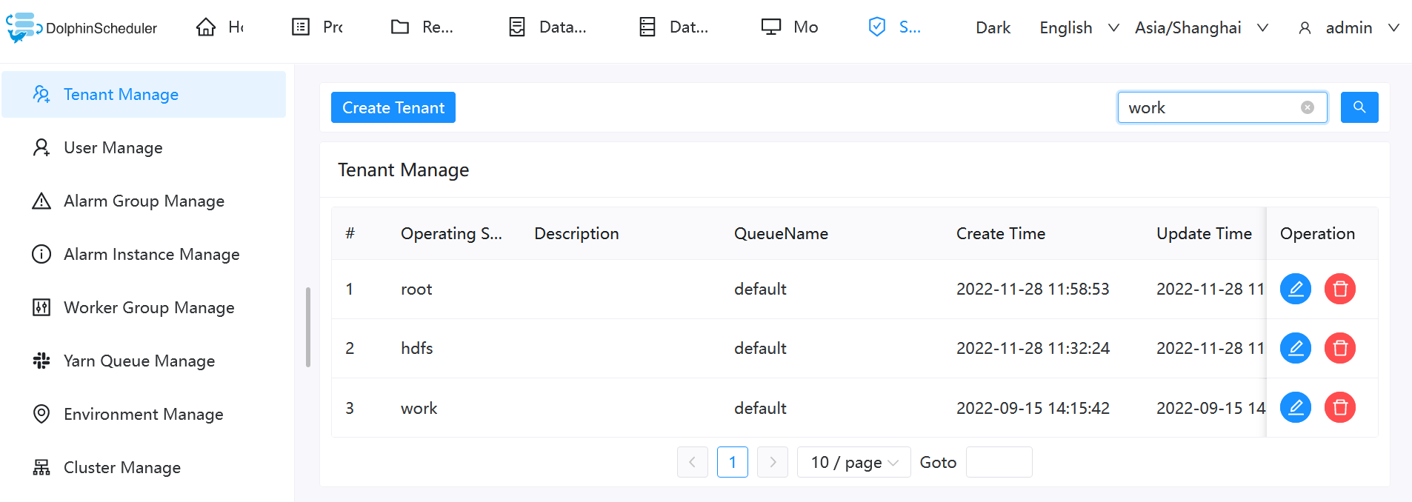1412x502 pixels.
Task: Open the Data Quality icon
Action: (x=517, y=27)
